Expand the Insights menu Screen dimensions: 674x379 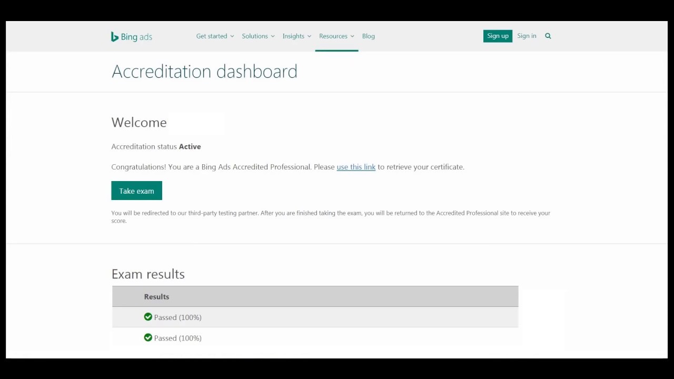pos(296,36)
